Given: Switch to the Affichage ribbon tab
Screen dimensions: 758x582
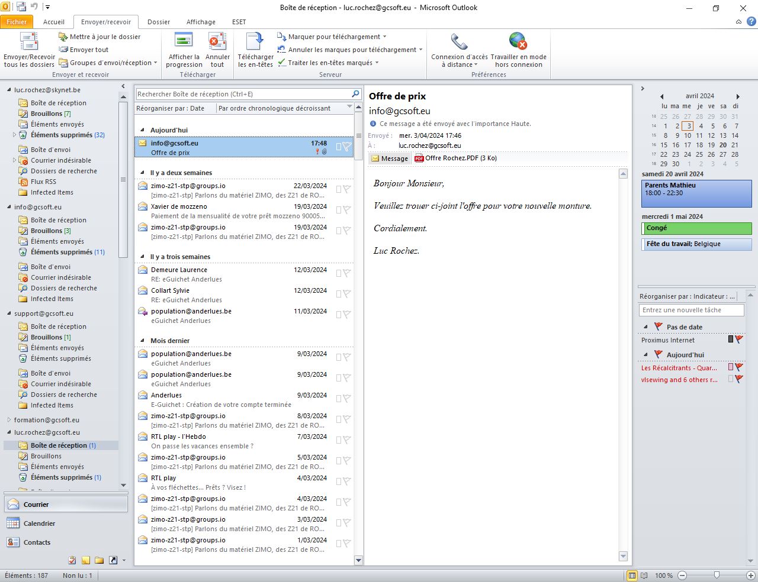Looking at the screenshot, I should [201, 22].
